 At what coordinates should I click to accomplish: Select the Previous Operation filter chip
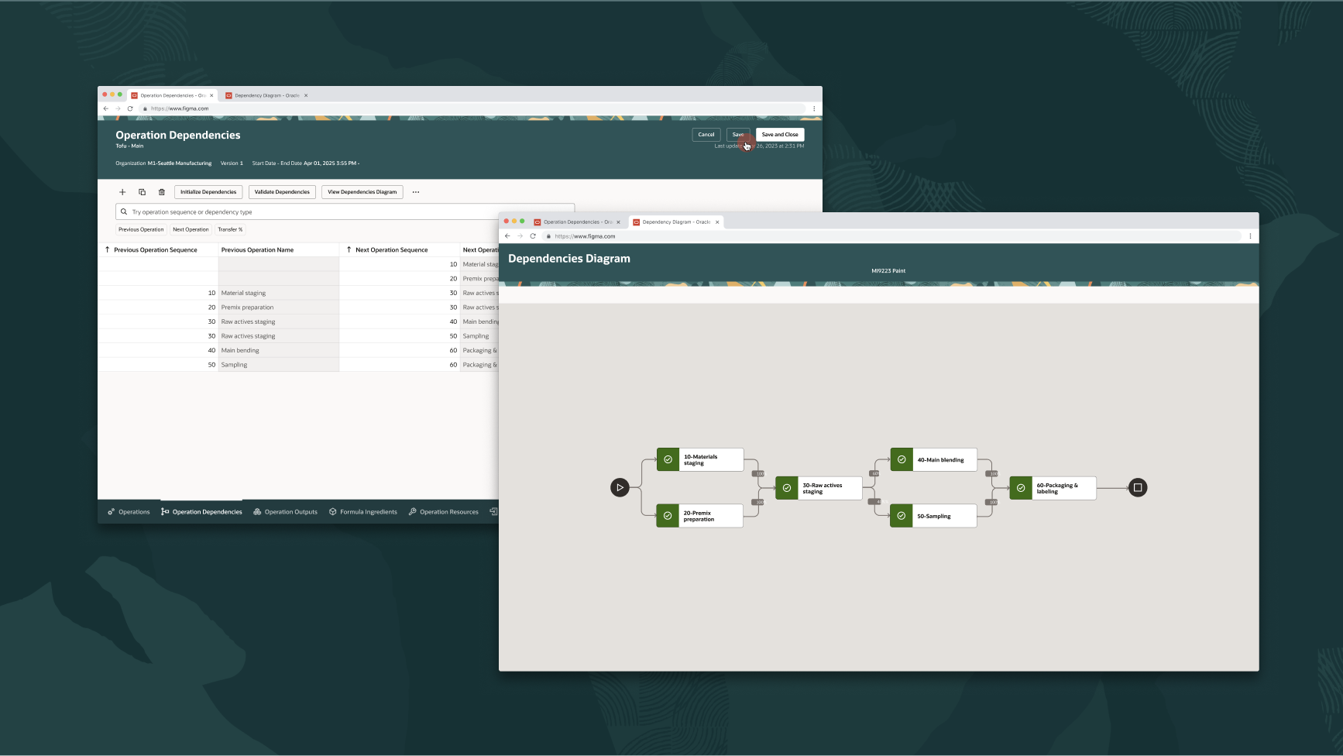coord(141,229)
